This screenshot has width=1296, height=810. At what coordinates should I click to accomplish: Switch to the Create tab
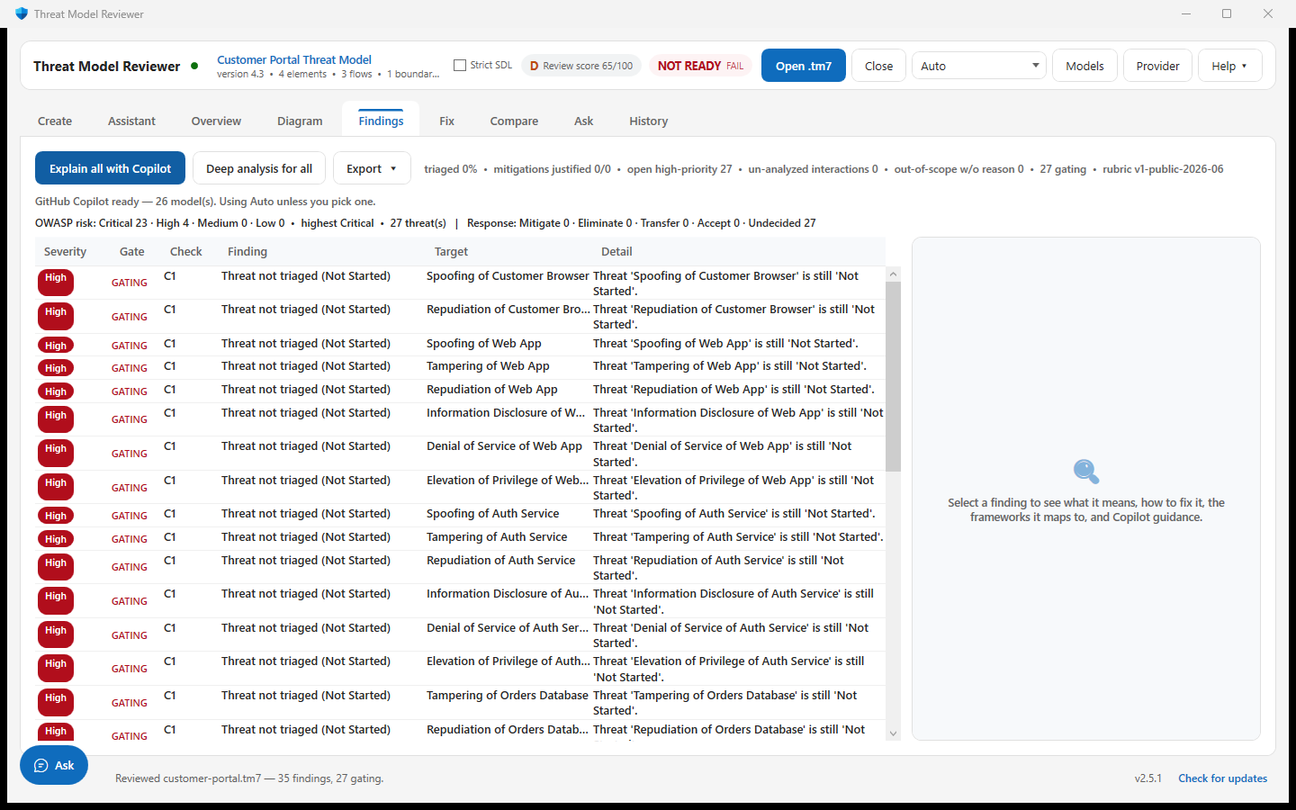55,121
